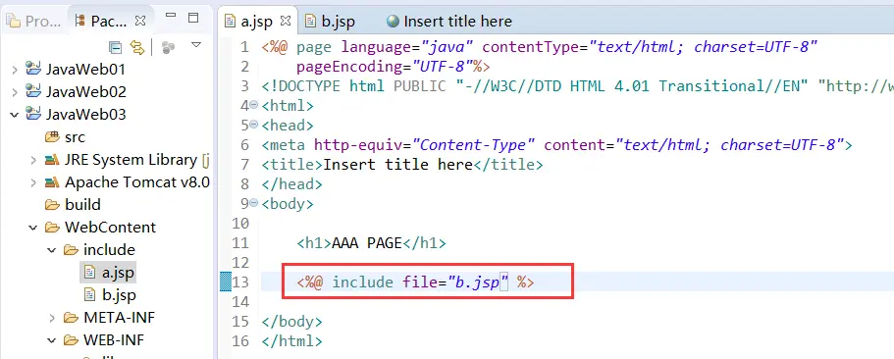Open the Package Explorer view menu
The height and width of the screenshot is (359, 894).
tap(196, 45)
